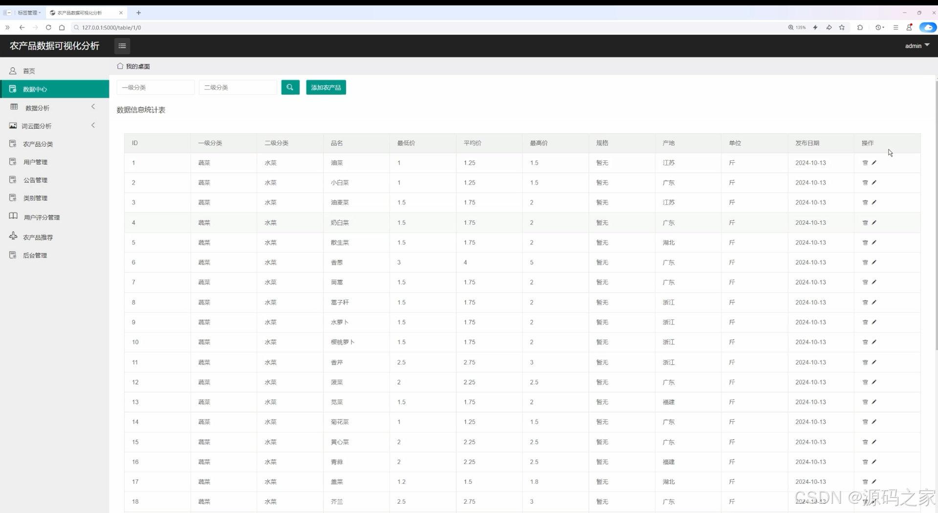Edit row 16 青蒜 with pencil icon

874,462
